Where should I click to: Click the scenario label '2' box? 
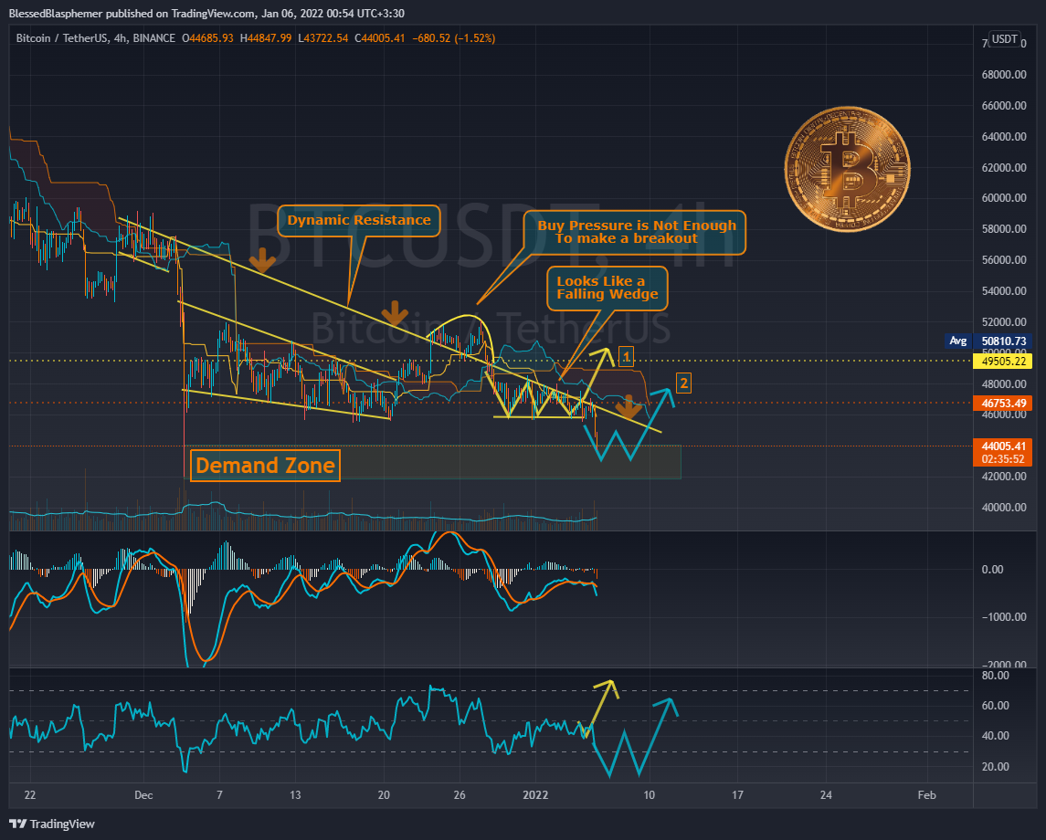point(683,383)
